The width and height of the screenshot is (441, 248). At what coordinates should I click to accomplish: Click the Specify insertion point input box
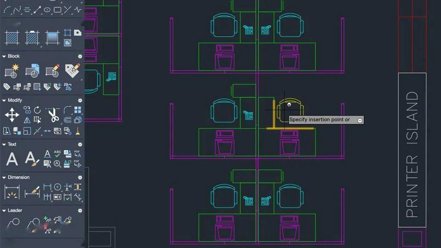pyautogui.click(x=326, y=120)
